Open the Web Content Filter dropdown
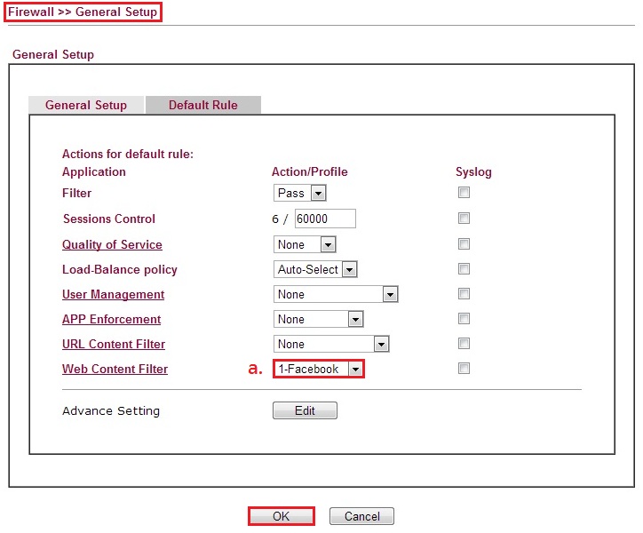643x533 pixels. pos(319,369)
